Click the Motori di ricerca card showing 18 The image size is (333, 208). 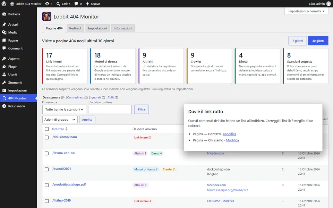[x=113, y=66]
